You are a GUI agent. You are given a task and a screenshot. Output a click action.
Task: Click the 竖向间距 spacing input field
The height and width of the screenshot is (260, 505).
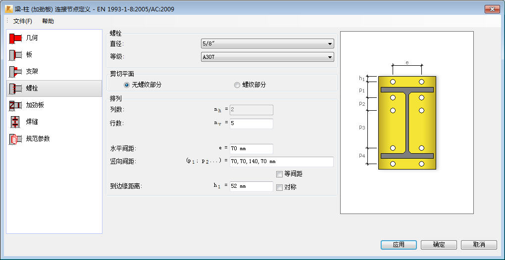click(282, 162)
